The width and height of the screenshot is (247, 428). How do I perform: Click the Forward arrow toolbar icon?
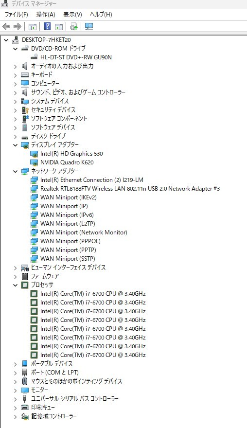[18, 26]
